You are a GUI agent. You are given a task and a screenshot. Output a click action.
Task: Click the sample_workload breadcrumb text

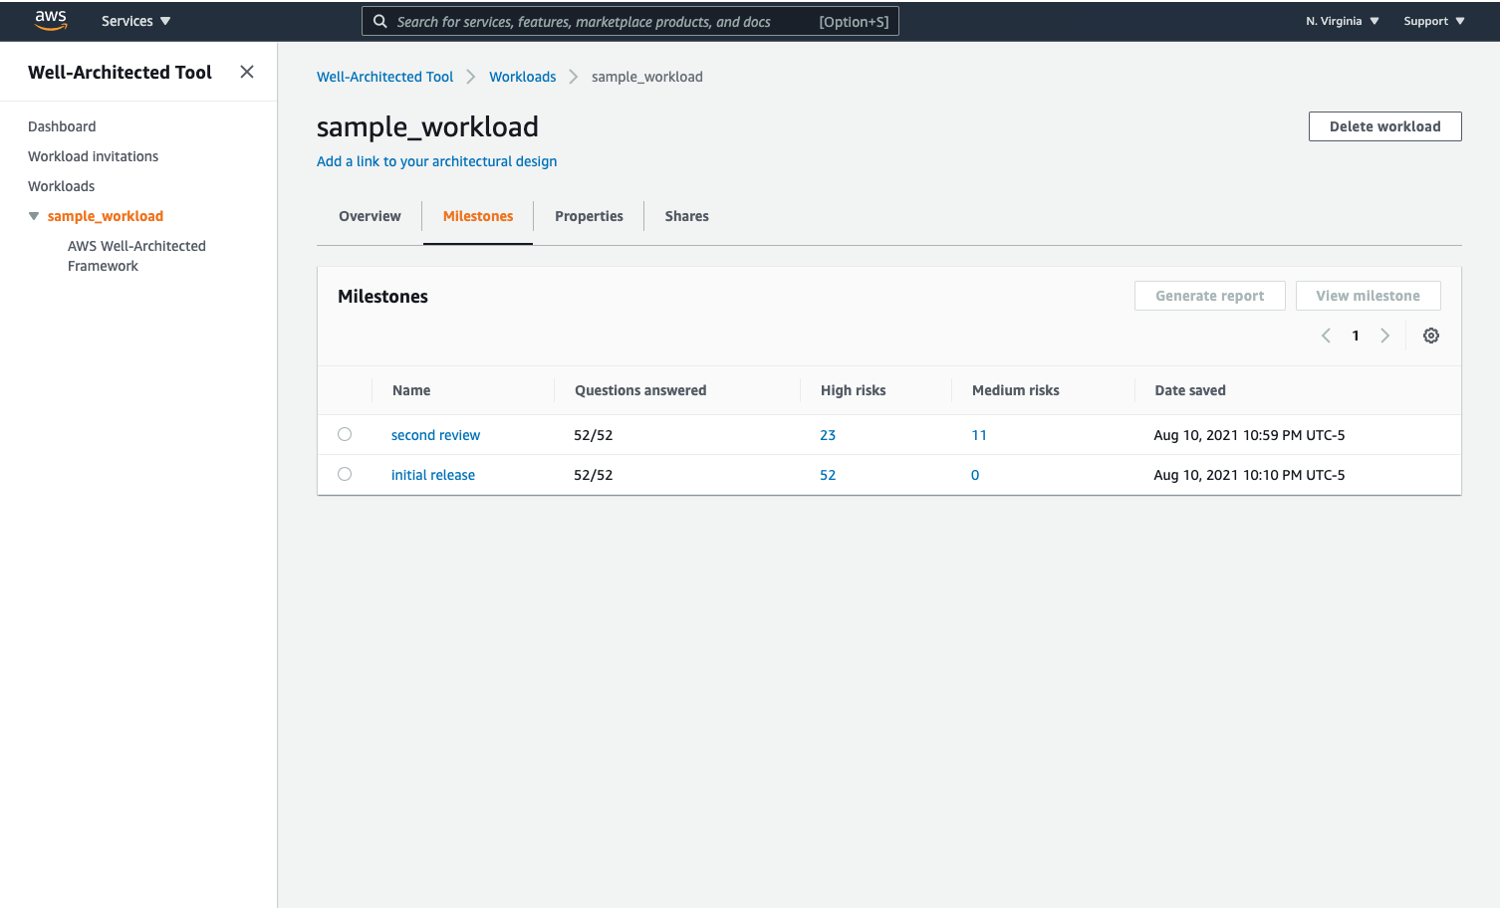[x=647, y=77]
